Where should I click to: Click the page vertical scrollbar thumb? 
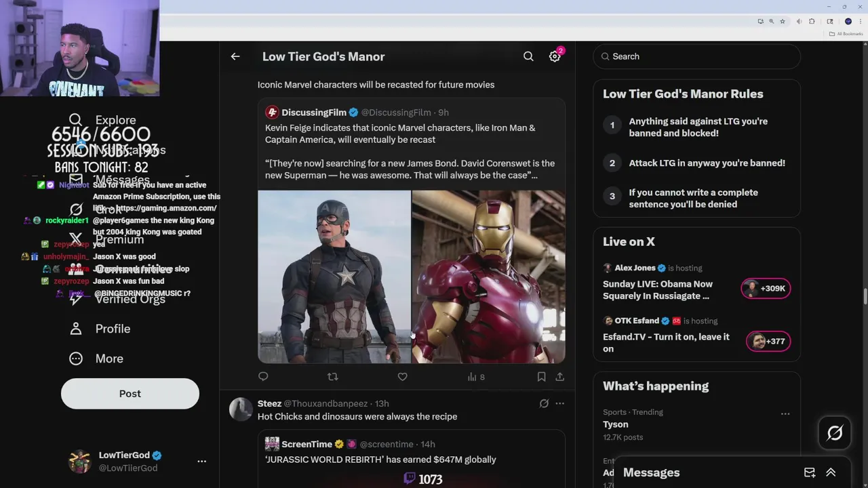pos(865,297)
